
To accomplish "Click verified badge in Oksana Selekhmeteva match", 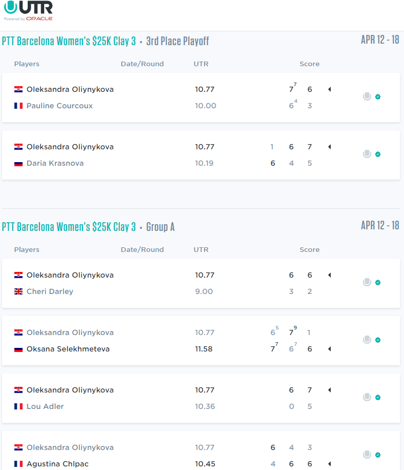I will point(378,340).
